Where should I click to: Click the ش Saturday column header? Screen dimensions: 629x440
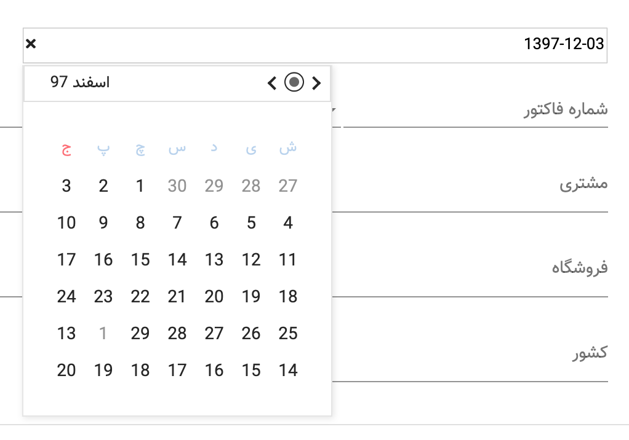coord(287,149)
